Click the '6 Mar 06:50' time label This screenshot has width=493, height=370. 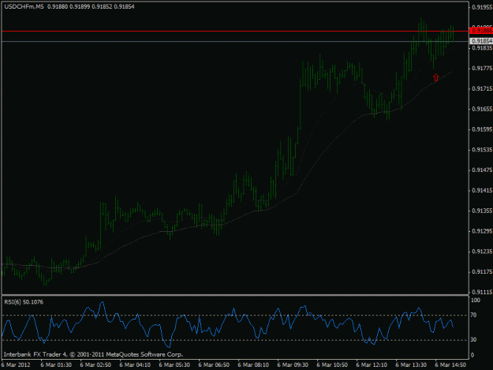[214, 365]
